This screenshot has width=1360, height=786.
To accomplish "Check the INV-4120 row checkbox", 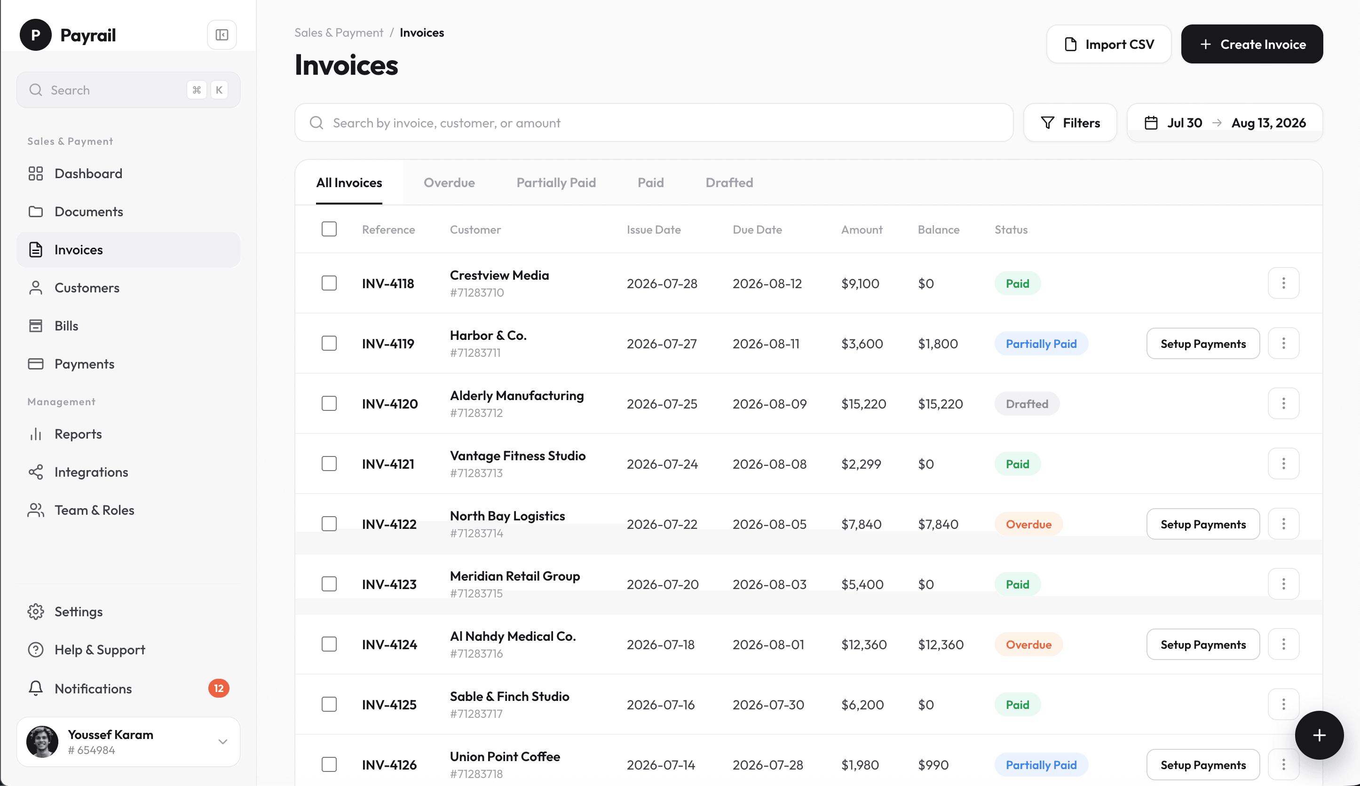I will 329,403.
